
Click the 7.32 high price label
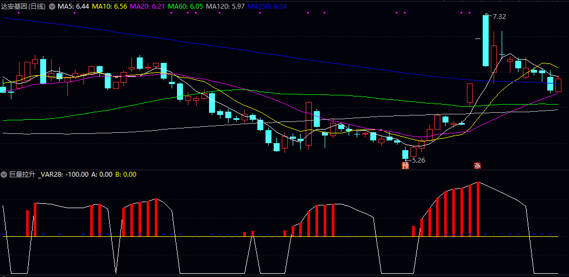click(498, 17)
